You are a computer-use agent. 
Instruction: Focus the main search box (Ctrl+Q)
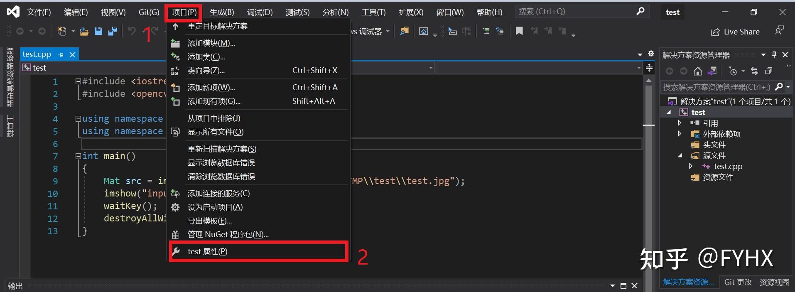582,12
